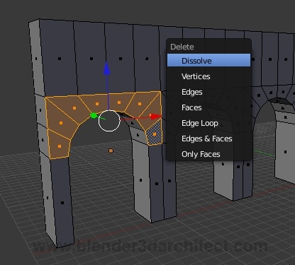This screenshot has height=265, width=295.
Task: Grab the red X-axis gizmo arrow
Action: [x=156, y=117]
